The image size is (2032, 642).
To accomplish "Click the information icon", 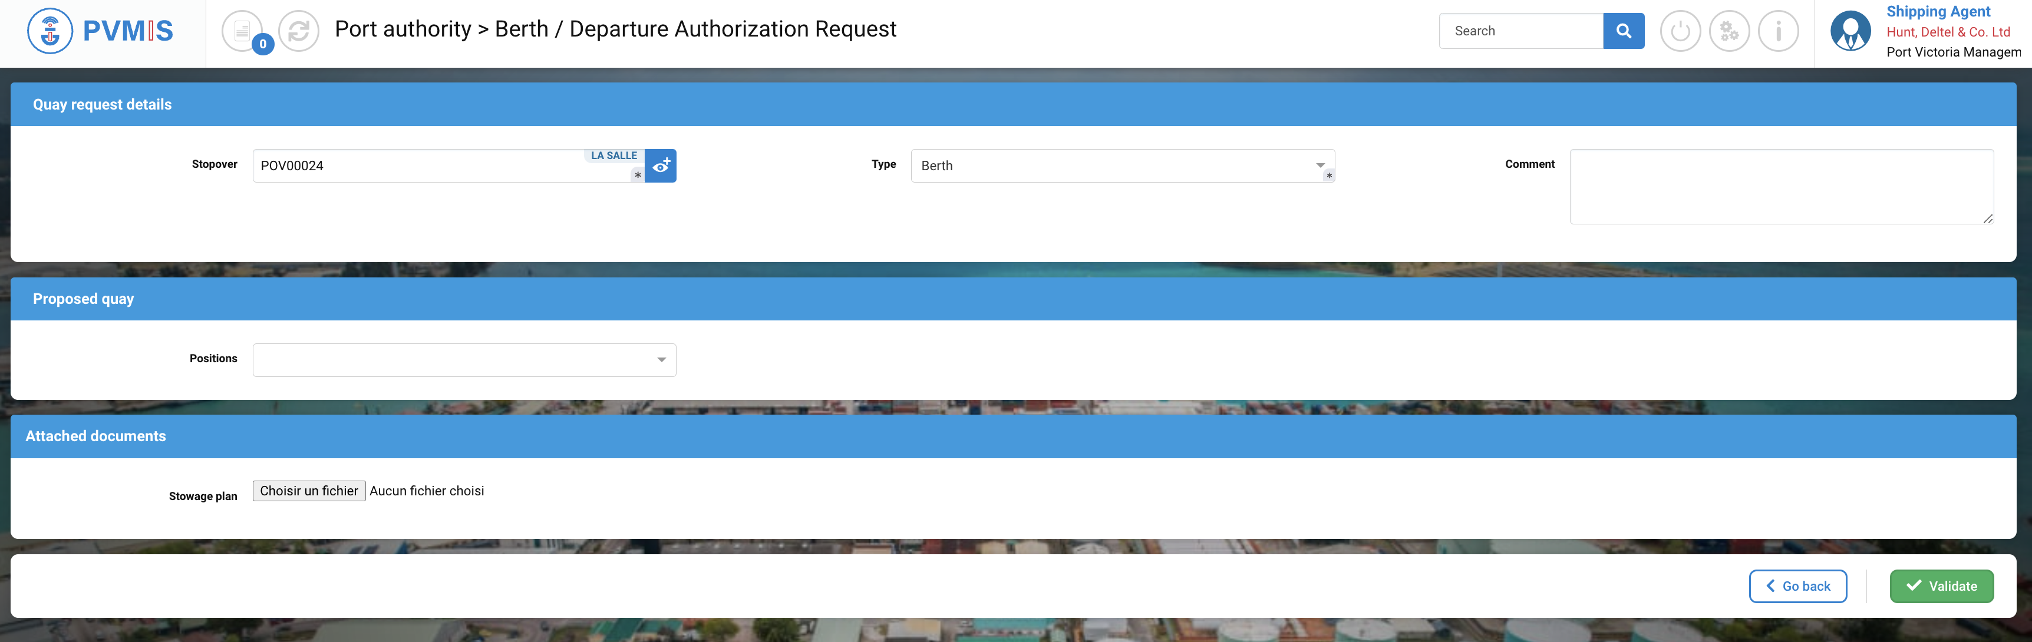I will [x=1777, y=31].
